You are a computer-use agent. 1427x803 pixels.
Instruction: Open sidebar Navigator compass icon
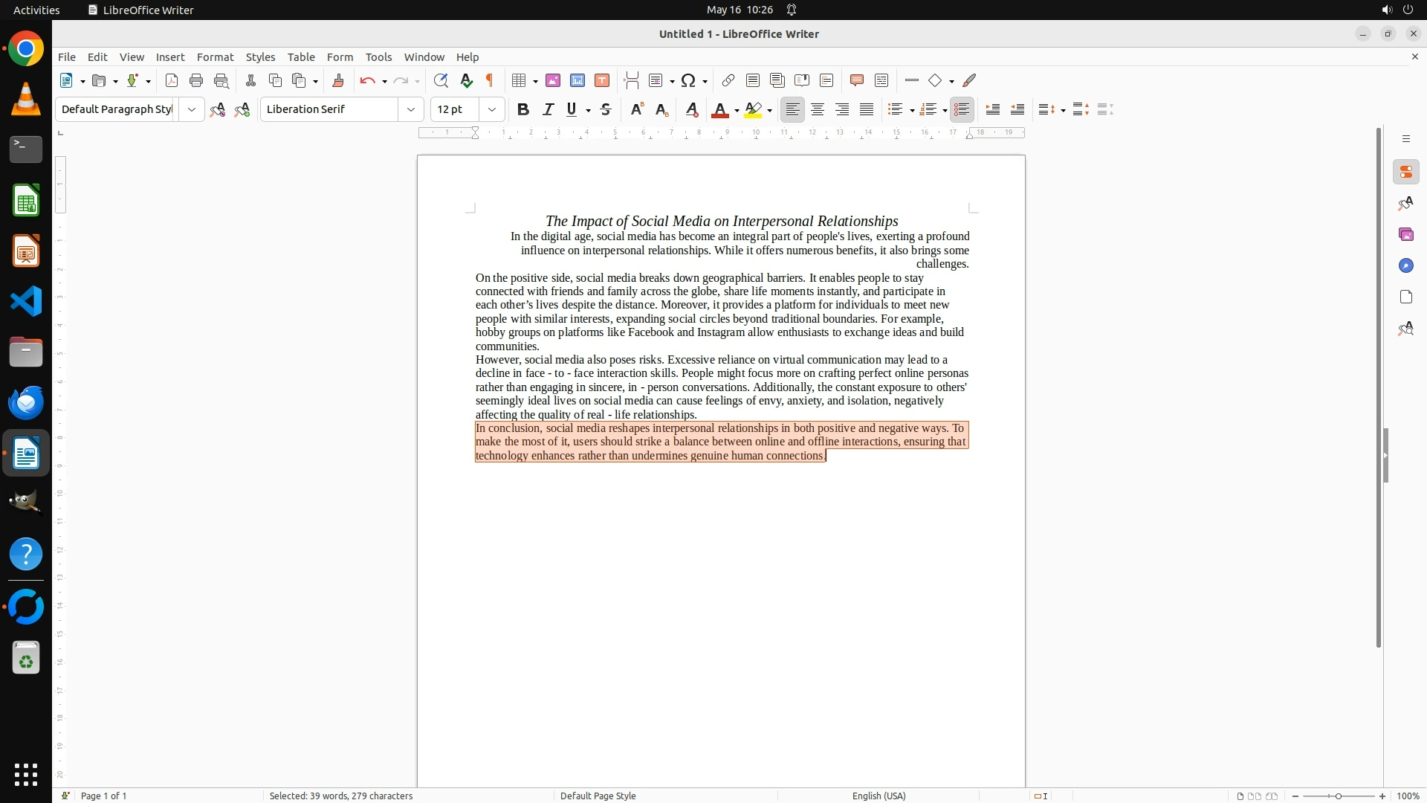(x=1405, y=265)
